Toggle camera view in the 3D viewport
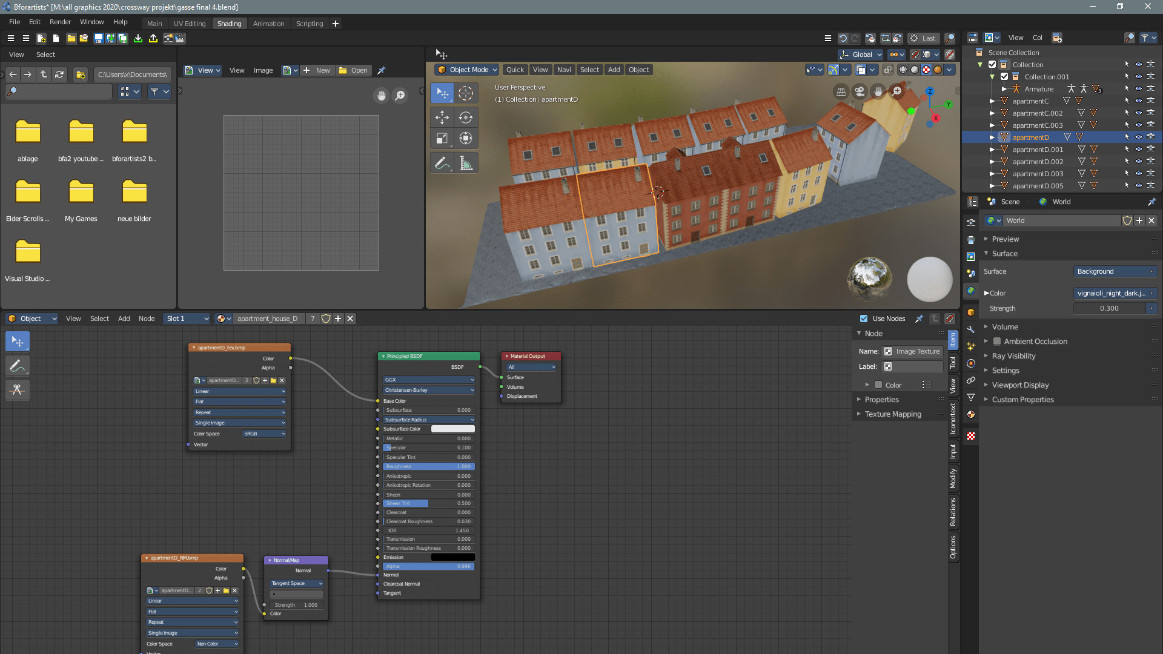Viewport: 1163px width, 654px height. pos(860,91)
